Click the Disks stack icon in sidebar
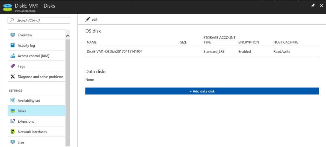The image size is (326, 147). (x=12, y=111)
